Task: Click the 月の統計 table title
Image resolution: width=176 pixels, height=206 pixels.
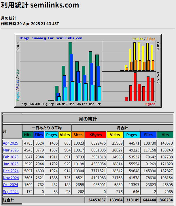Action: (88, 119)
